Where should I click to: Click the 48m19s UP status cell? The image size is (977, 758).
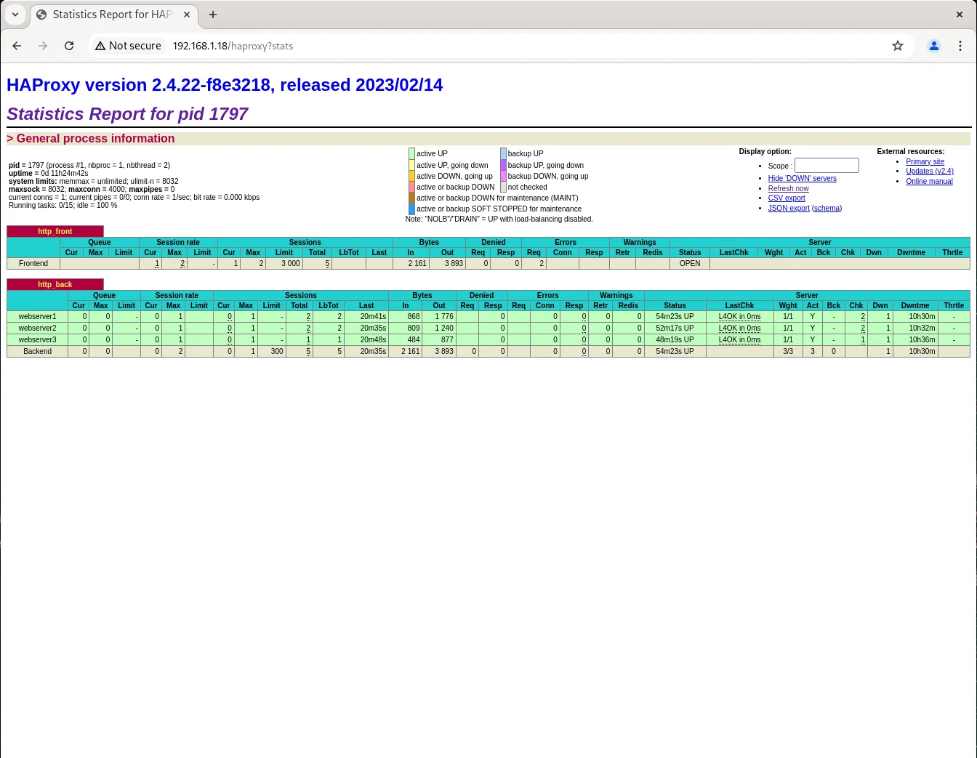pos(675,340)
